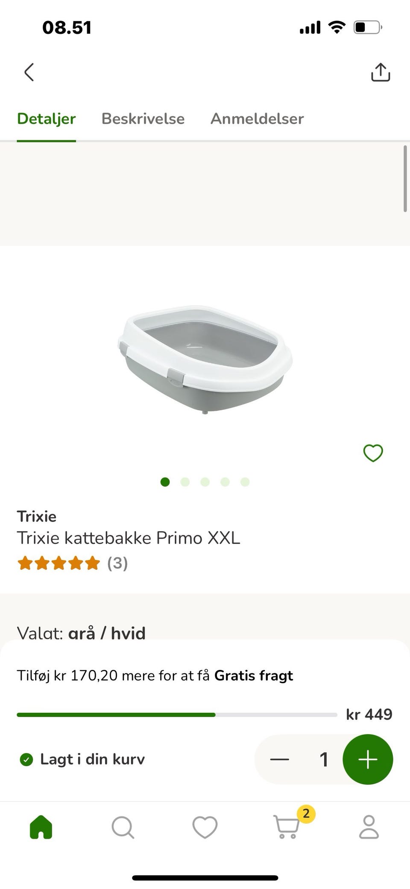Open the five-star rating reviews
This screenshot has width=410, height=889.
click(x=72, y=563)
